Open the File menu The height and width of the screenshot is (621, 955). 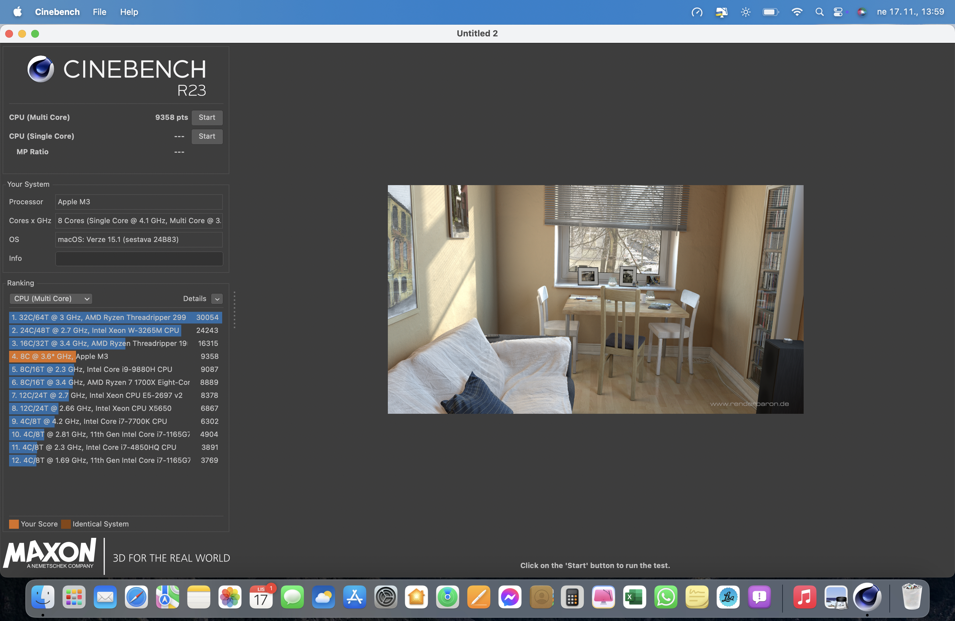pyautogui.click(x=99, y=12)
